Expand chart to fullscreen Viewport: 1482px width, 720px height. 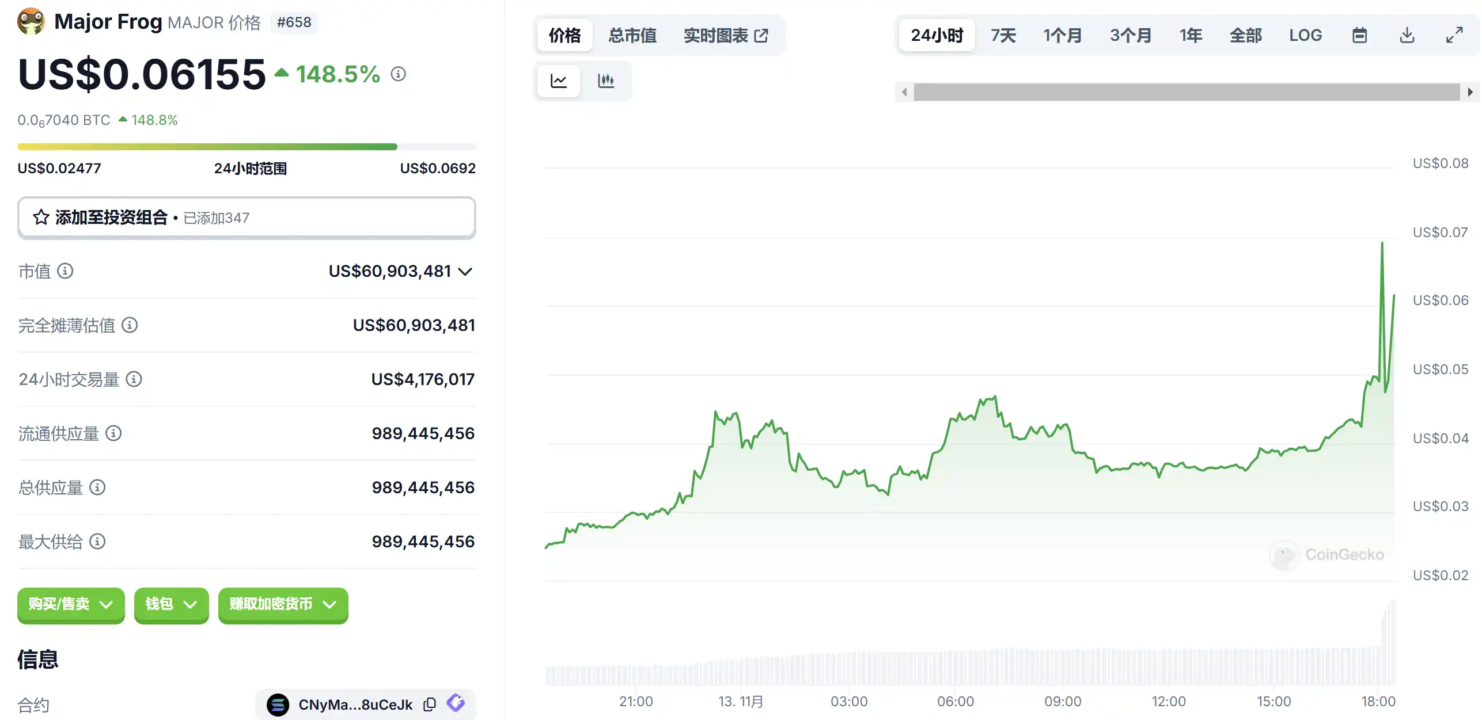tap(1454, 35)
